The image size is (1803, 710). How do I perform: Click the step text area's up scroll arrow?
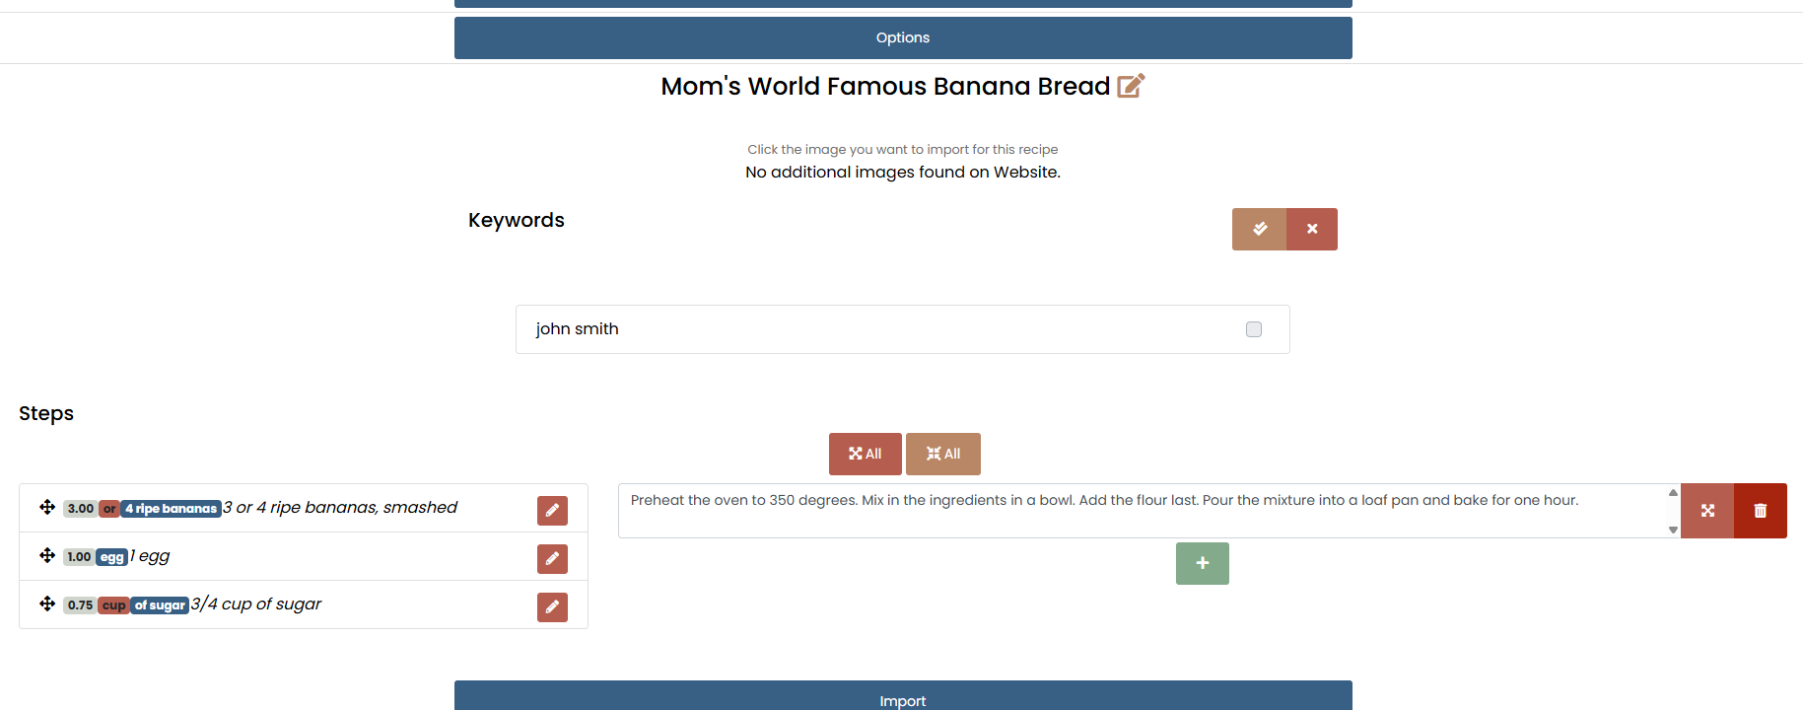click(x=1673, y=492)
